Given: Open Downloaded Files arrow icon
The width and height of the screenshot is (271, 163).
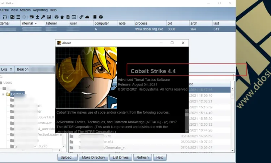Looking at the screenshot, I should pyautogui.click(x=37, y=17).
